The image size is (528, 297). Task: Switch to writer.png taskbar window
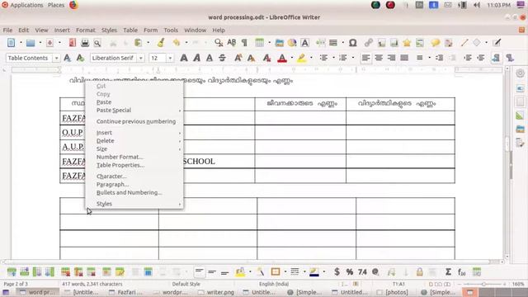tap(216, 292)
